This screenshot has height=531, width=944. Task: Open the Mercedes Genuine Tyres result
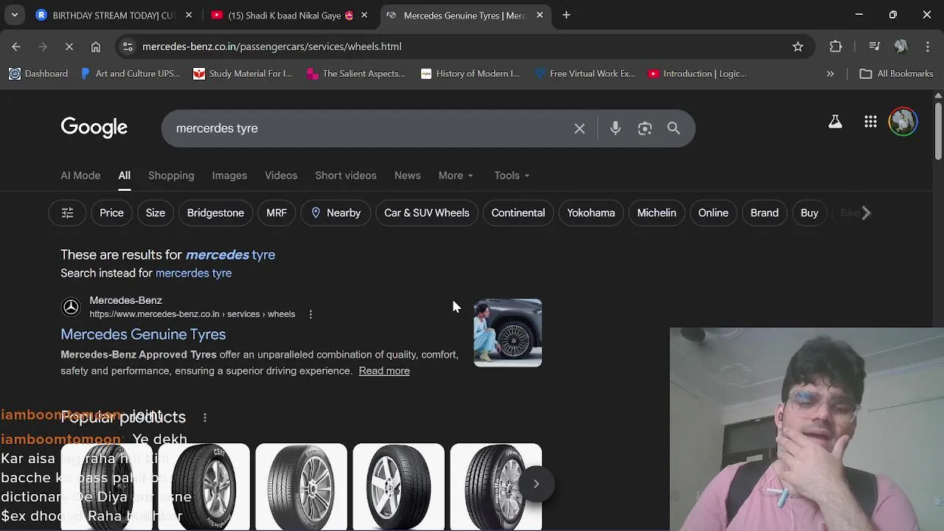[143, 334]
